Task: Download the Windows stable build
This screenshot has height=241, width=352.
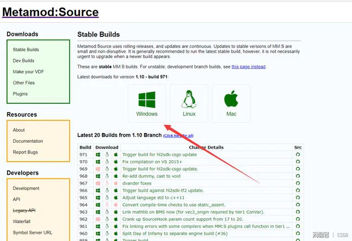Action: coord(147,104)
